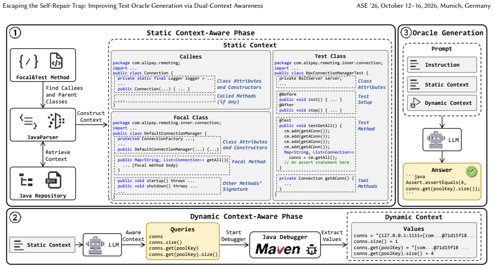Click the 'Construct Context' arrow label
This screenshot has width=494, height=268.
tap(91, 116)
